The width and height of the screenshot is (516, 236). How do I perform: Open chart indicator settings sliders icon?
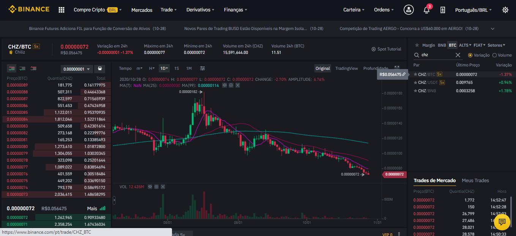pos(203,68)
